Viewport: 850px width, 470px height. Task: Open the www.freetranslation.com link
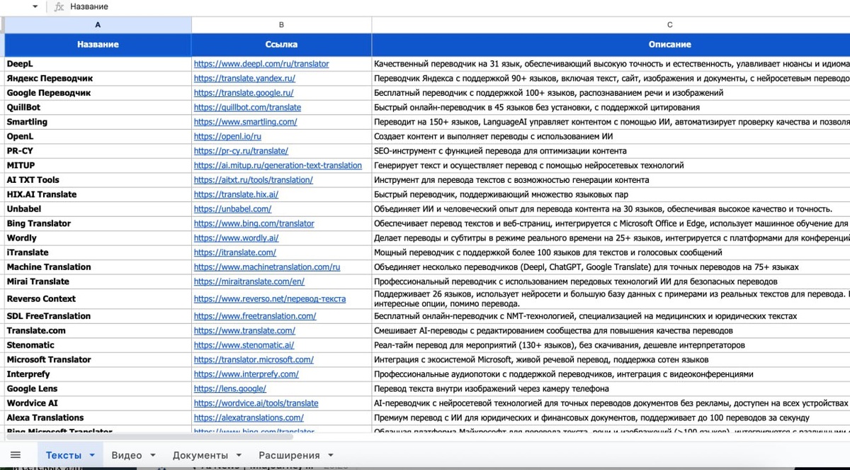tap(255, 316)
